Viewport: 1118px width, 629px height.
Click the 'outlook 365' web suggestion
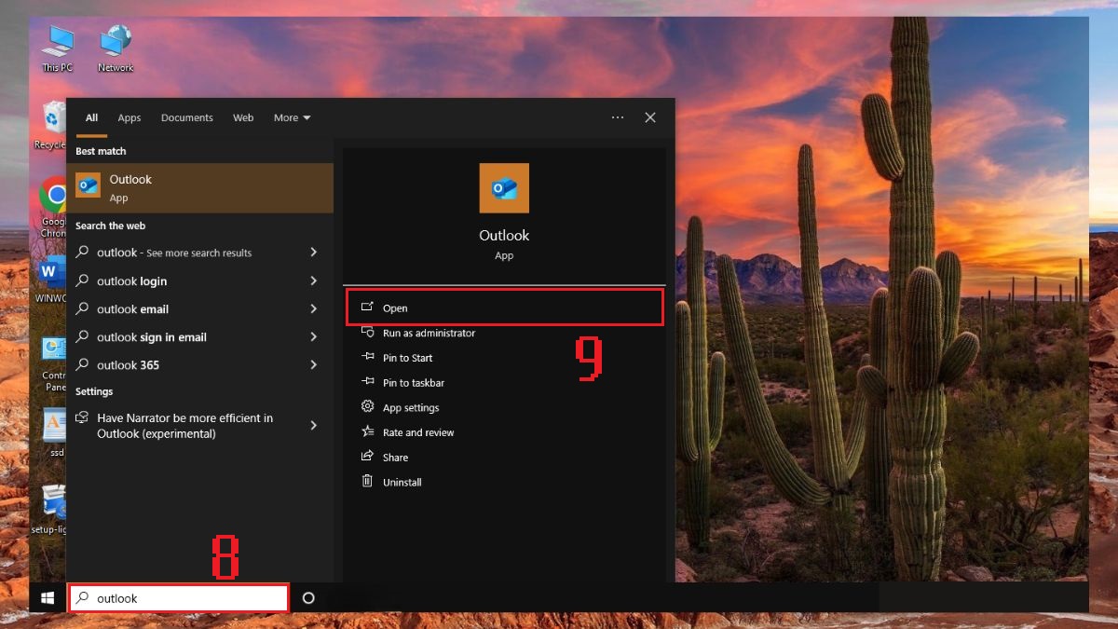tap(199, 364)
